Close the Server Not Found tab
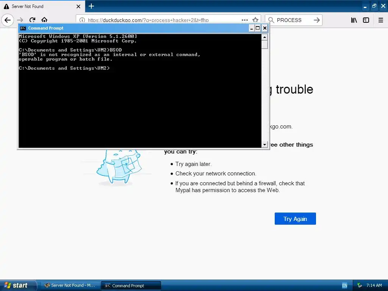 (78, 6)
